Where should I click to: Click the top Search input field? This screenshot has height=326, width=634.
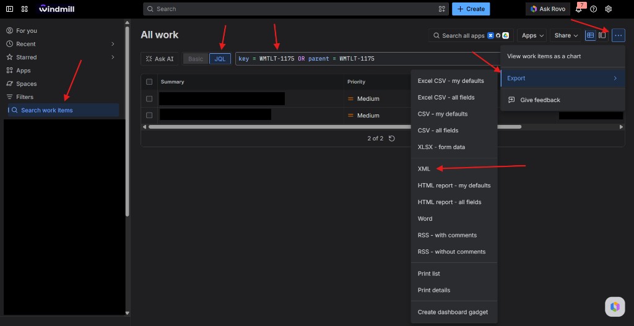click(x=295, y=9)
